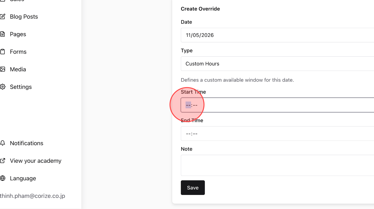
Task: Click the Forms clipboard icon
Action: coord(3,52)
